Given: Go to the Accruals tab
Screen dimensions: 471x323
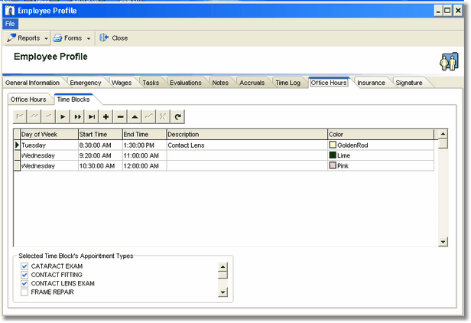Looking at the screenshot, I should (x=252, y=83).
